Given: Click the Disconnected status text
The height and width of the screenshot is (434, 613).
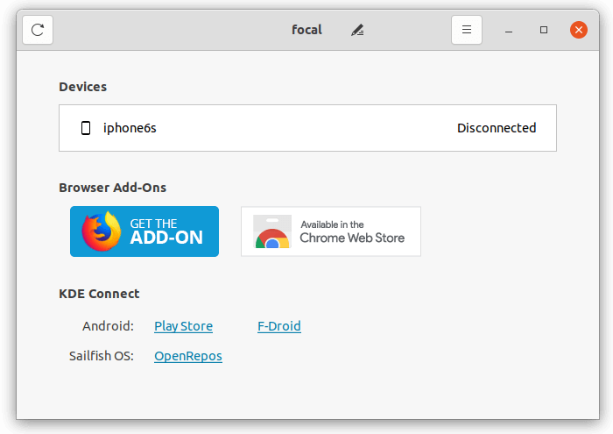Looking at the screenshot, I should (497, 128).
